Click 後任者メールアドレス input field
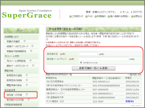 [104, 59]
